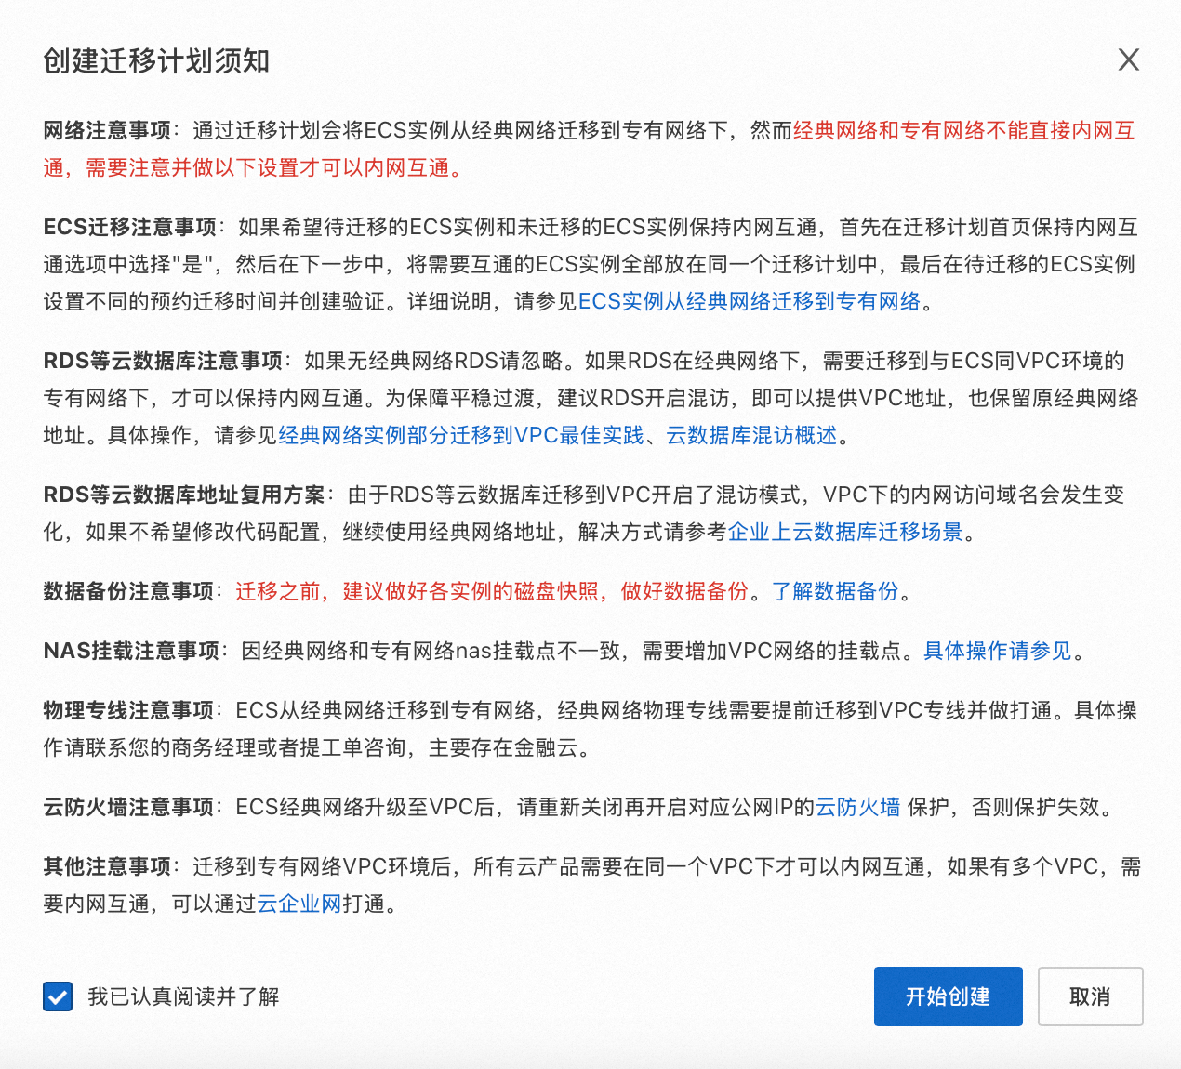Click red text 经典网络和专有网络不能直接内网互
This screenshot has width=1181, height=1069.
click(964, 130)
